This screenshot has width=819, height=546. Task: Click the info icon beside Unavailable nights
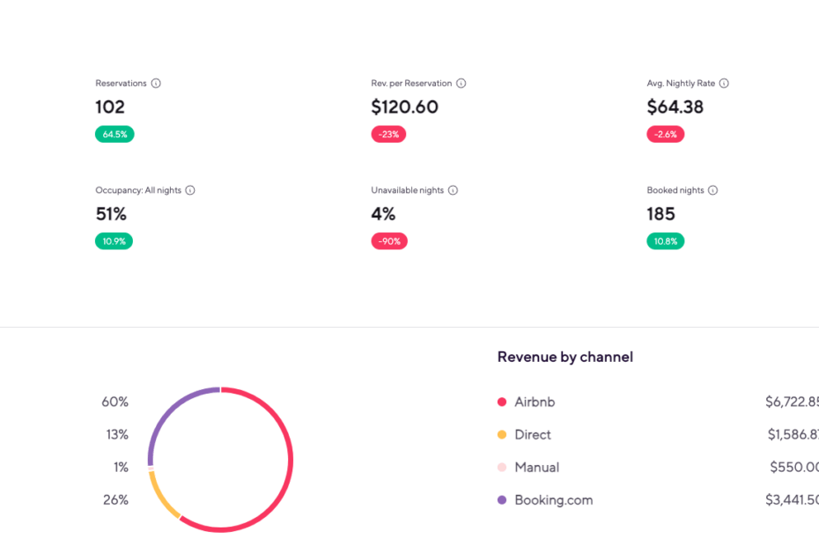[x=453, y=190]
